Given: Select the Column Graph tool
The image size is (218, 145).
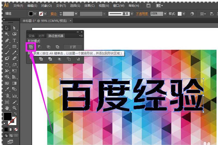Looking at the screenshot, I should click(x=14, y=95).
